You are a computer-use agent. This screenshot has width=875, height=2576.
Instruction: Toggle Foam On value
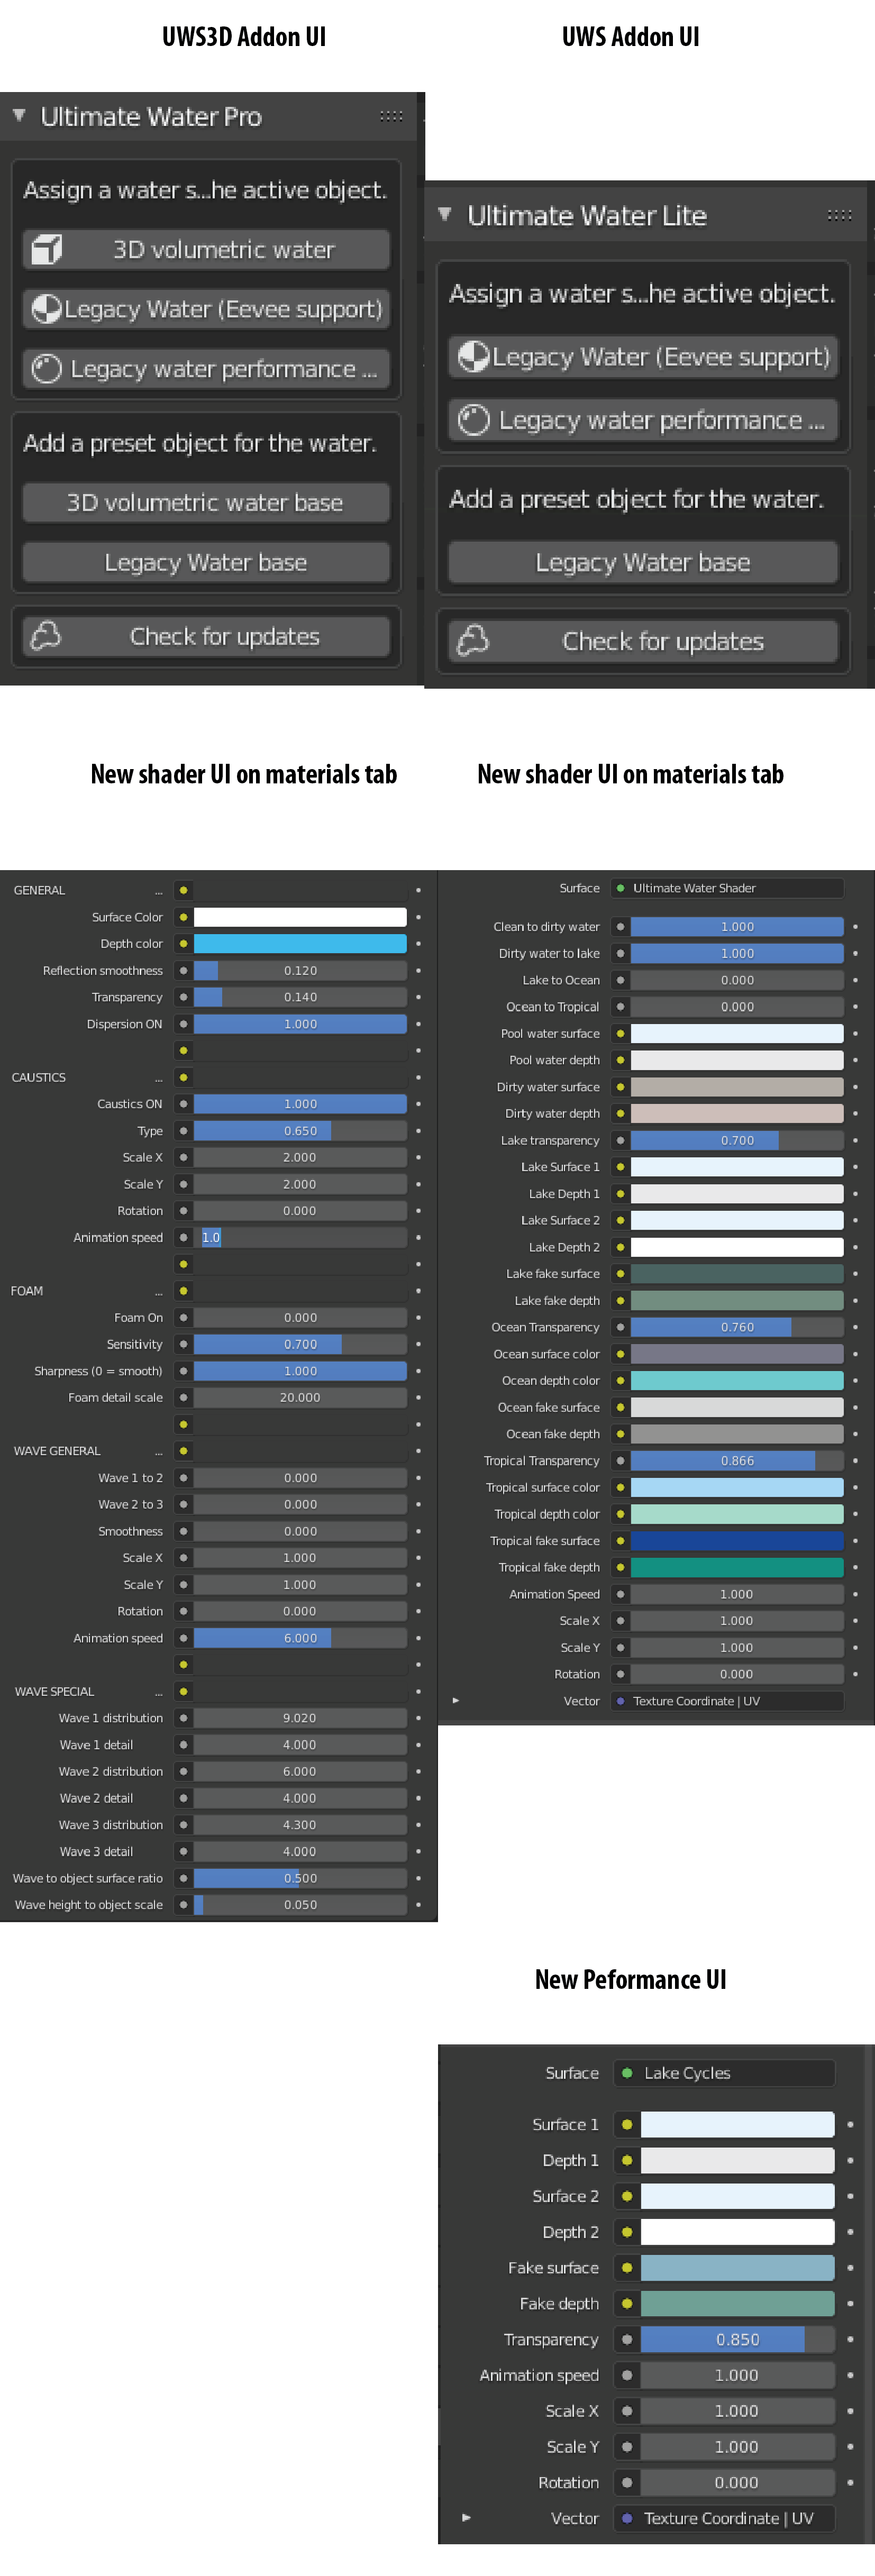pos(300,1317)
